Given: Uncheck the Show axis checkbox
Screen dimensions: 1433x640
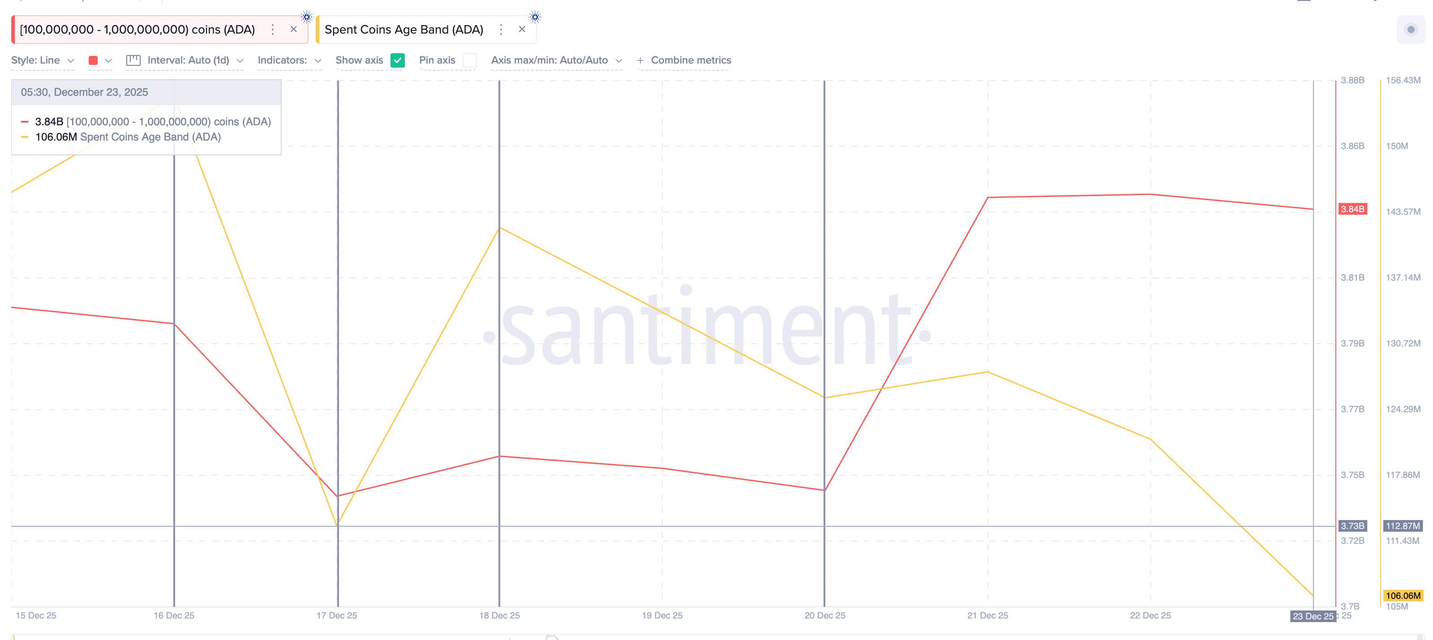Looking at the screenshot, I should click(x=397, y=60).
